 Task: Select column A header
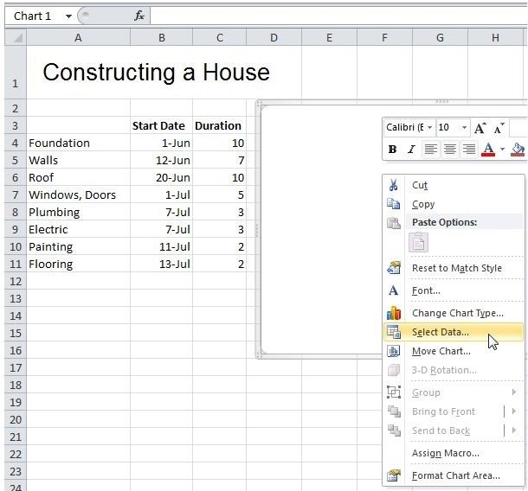click(78, 37)
